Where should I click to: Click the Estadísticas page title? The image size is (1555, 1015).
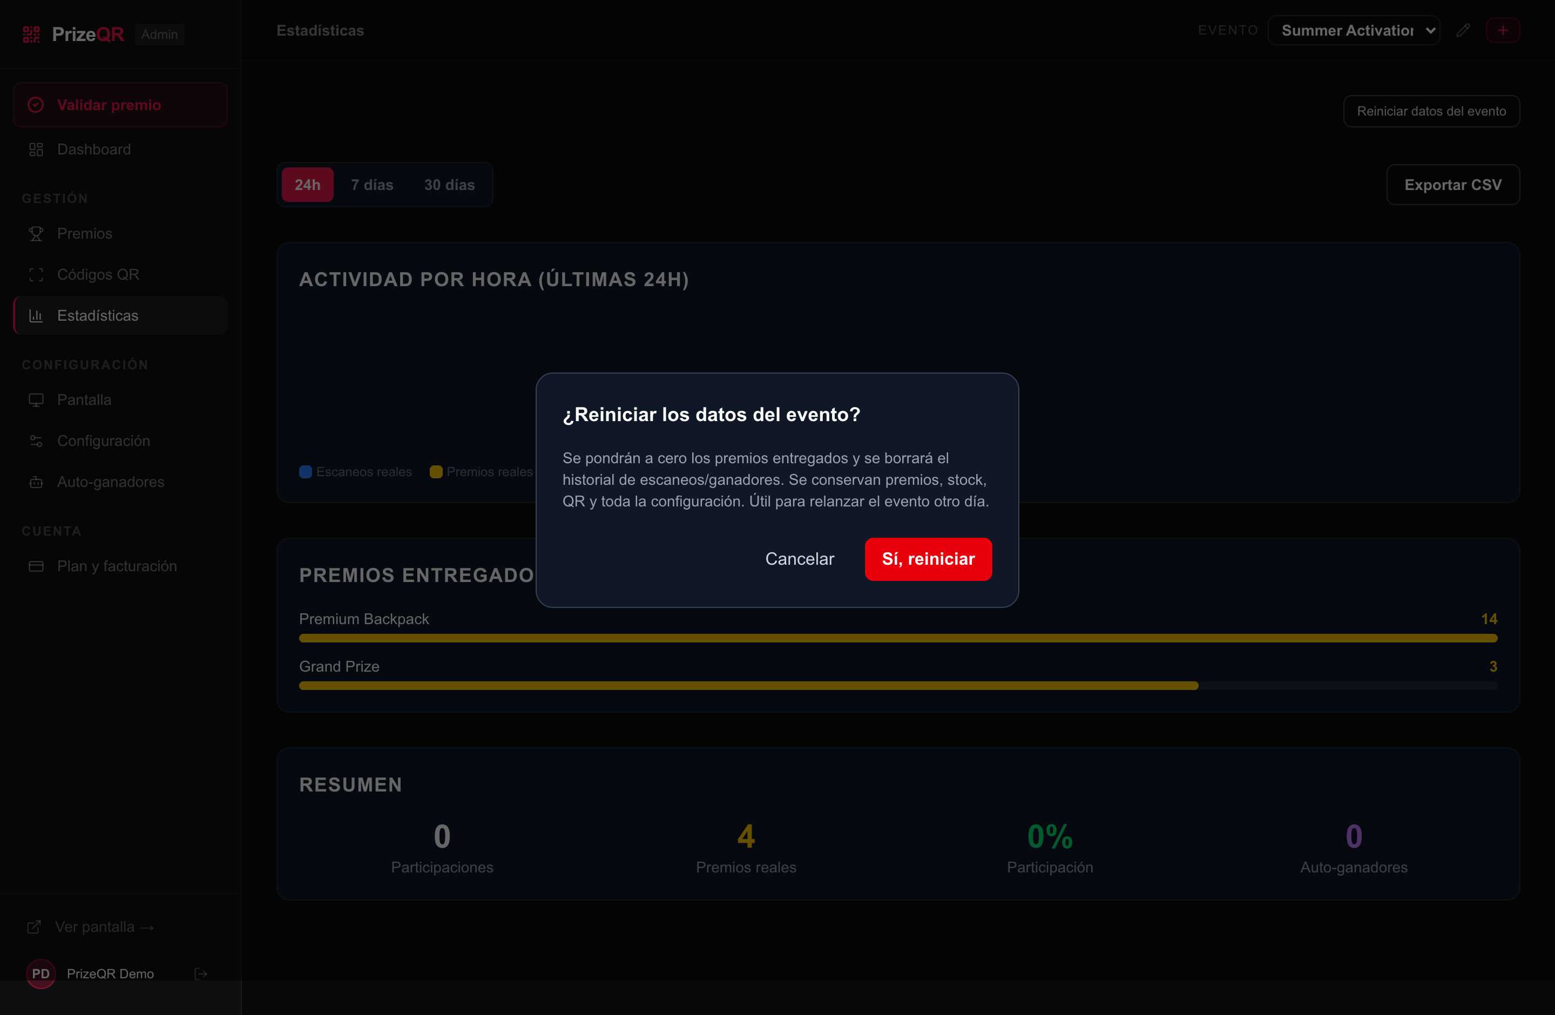pos(320,31)
